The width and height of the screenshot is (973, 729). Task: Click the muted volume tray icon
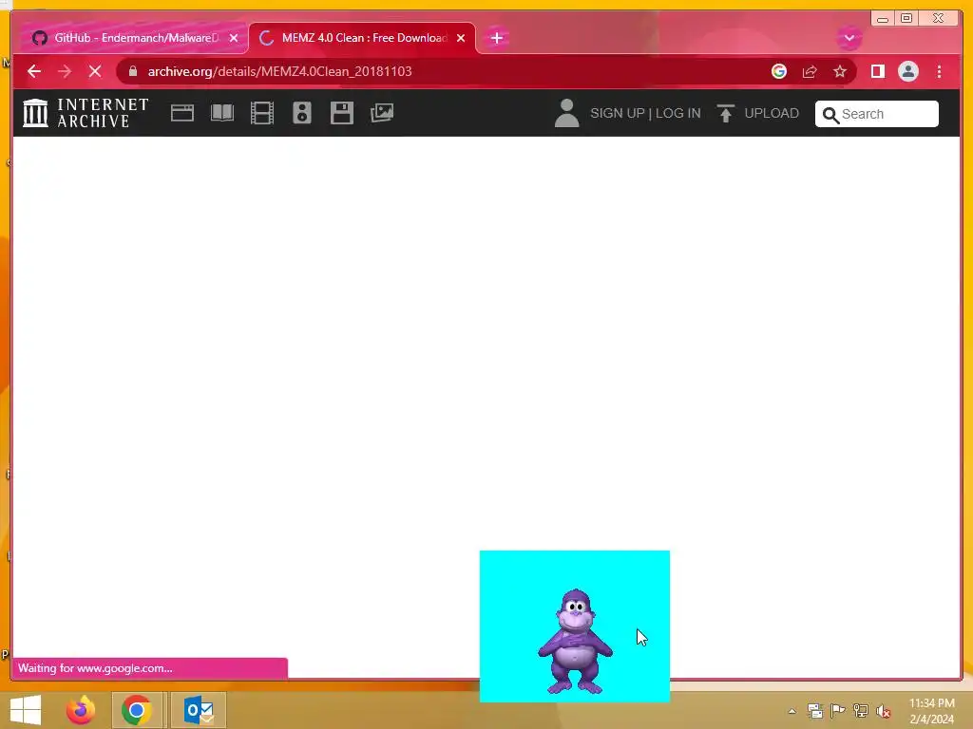[884, 711]
